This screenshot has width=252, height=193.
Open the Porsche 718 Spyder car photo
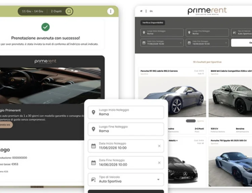230,166
